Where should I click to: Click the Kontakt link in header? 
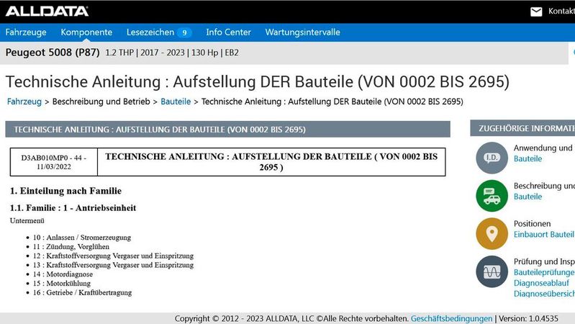561,12
